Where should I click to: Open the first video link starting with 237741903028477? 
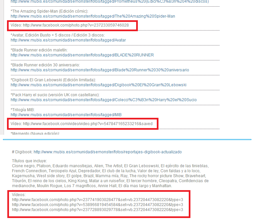click(x=97, y=200)
